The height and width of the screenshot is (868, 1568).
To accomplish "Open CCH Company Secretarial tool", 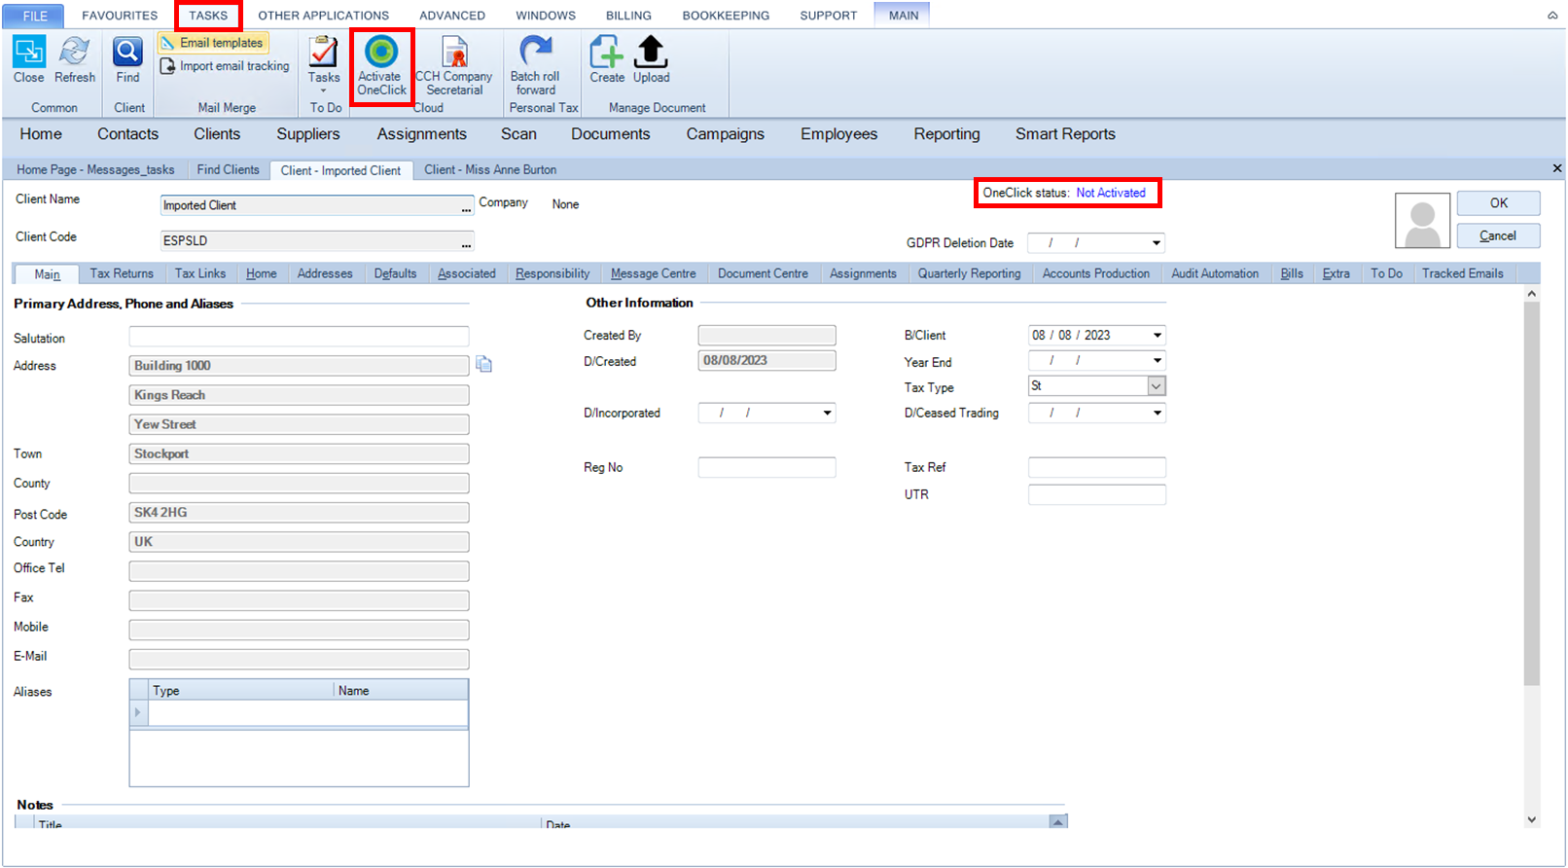I will click(454, 52).
